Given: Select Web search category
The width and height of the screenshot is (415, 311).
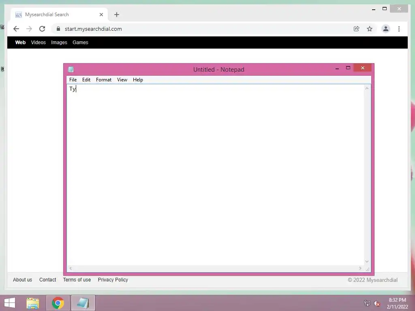Looking at the screenshot, I should click(20, 42).
